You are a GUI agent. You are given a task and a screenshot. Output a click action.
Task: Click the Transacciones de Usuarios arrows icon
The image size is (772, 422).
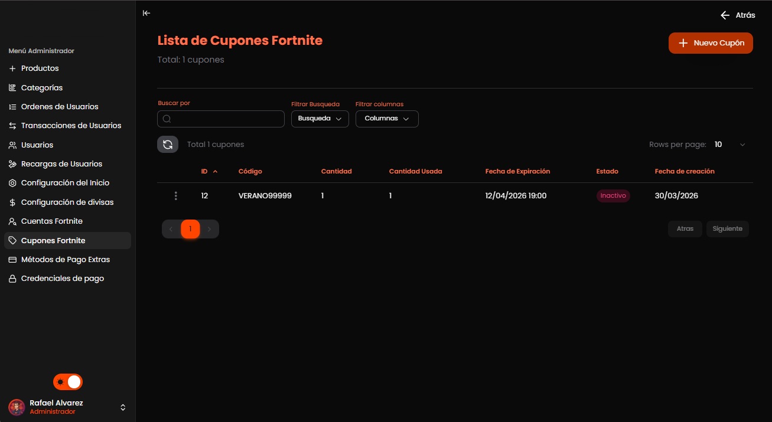coord(12,126)
